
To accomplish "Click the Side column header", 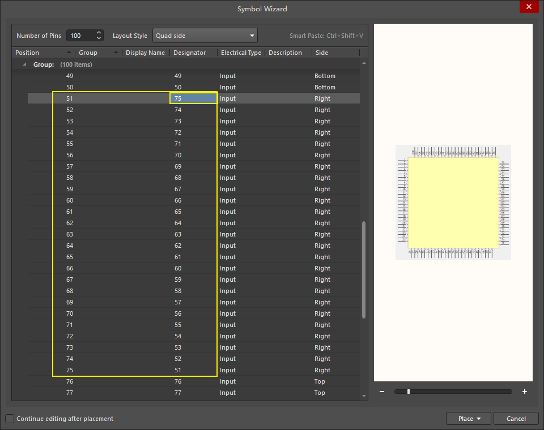I will pos(334,53).
